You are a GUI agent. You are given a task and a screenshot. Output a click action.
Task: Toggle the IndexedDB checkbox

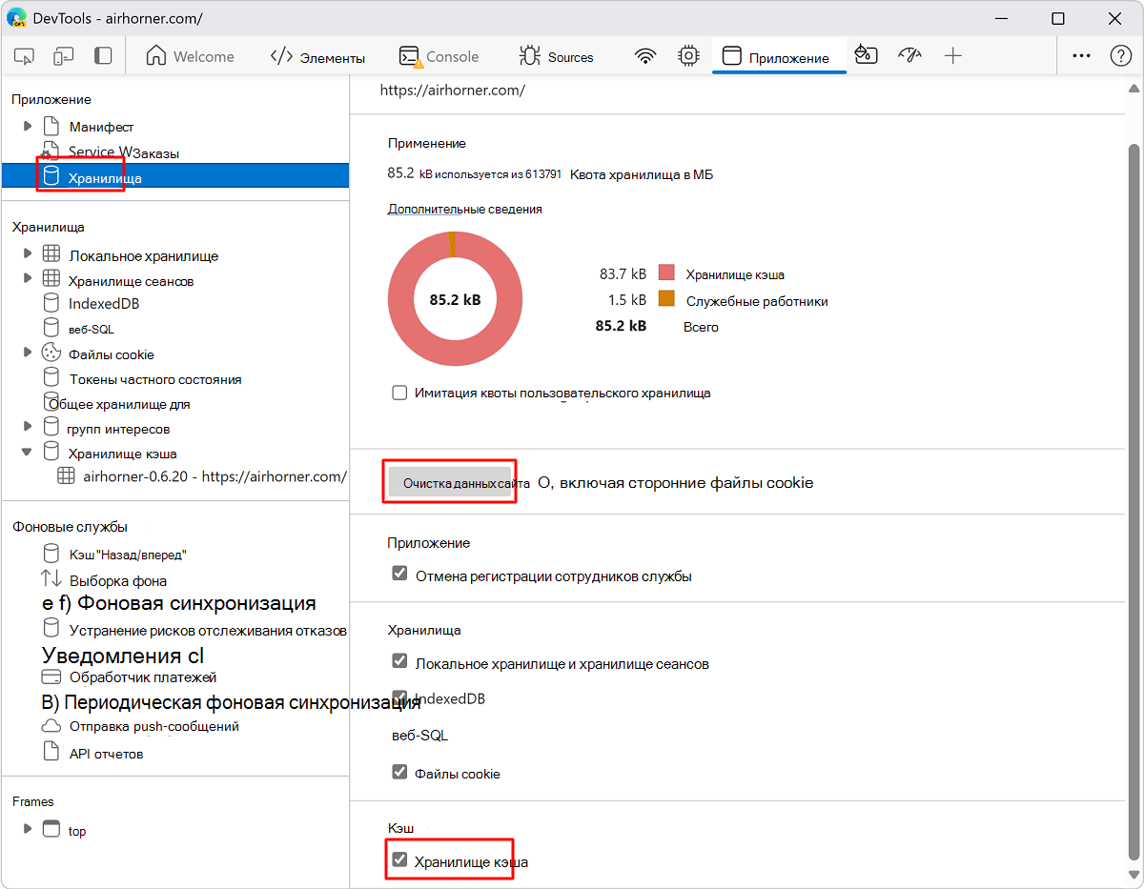point(400,698)
